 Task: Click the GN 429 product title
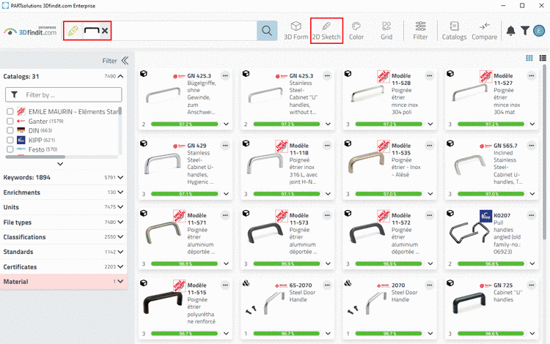tap(197, 146)
